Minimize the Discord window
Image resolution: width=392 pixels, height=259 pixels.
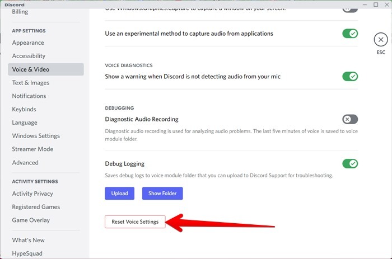365,4
